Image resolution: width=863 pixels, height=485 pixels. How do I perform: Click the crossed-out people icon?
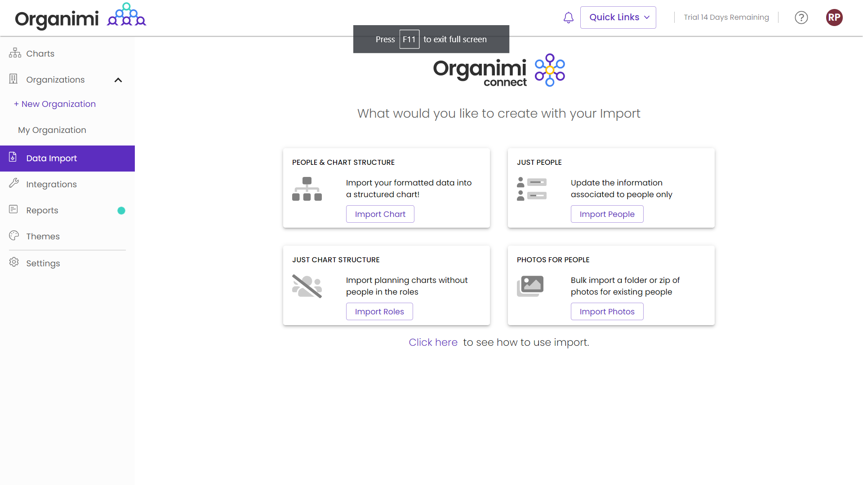point(307,286)
